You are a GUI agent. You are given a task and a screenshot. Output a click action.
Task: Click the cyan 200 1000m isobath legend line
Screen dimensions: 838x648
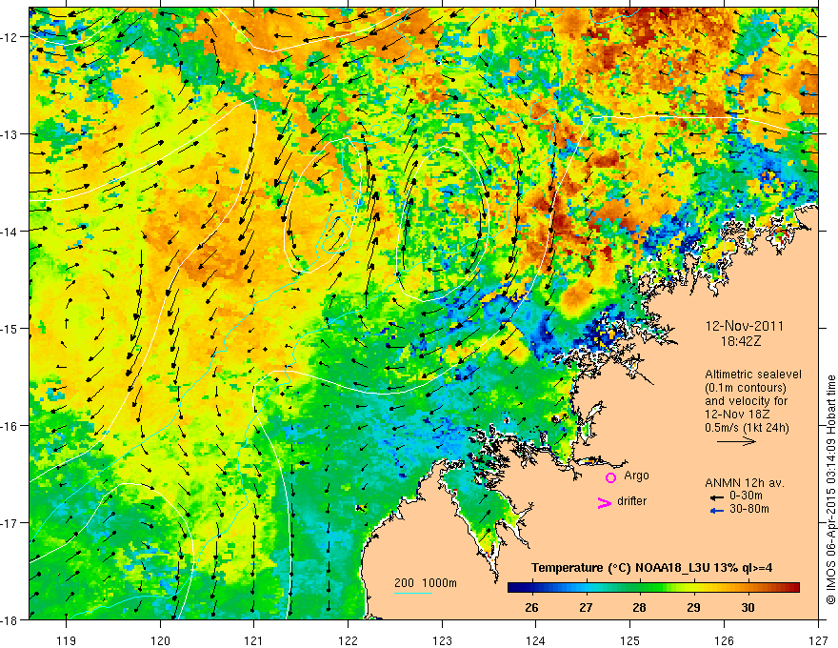click(413, 593)
